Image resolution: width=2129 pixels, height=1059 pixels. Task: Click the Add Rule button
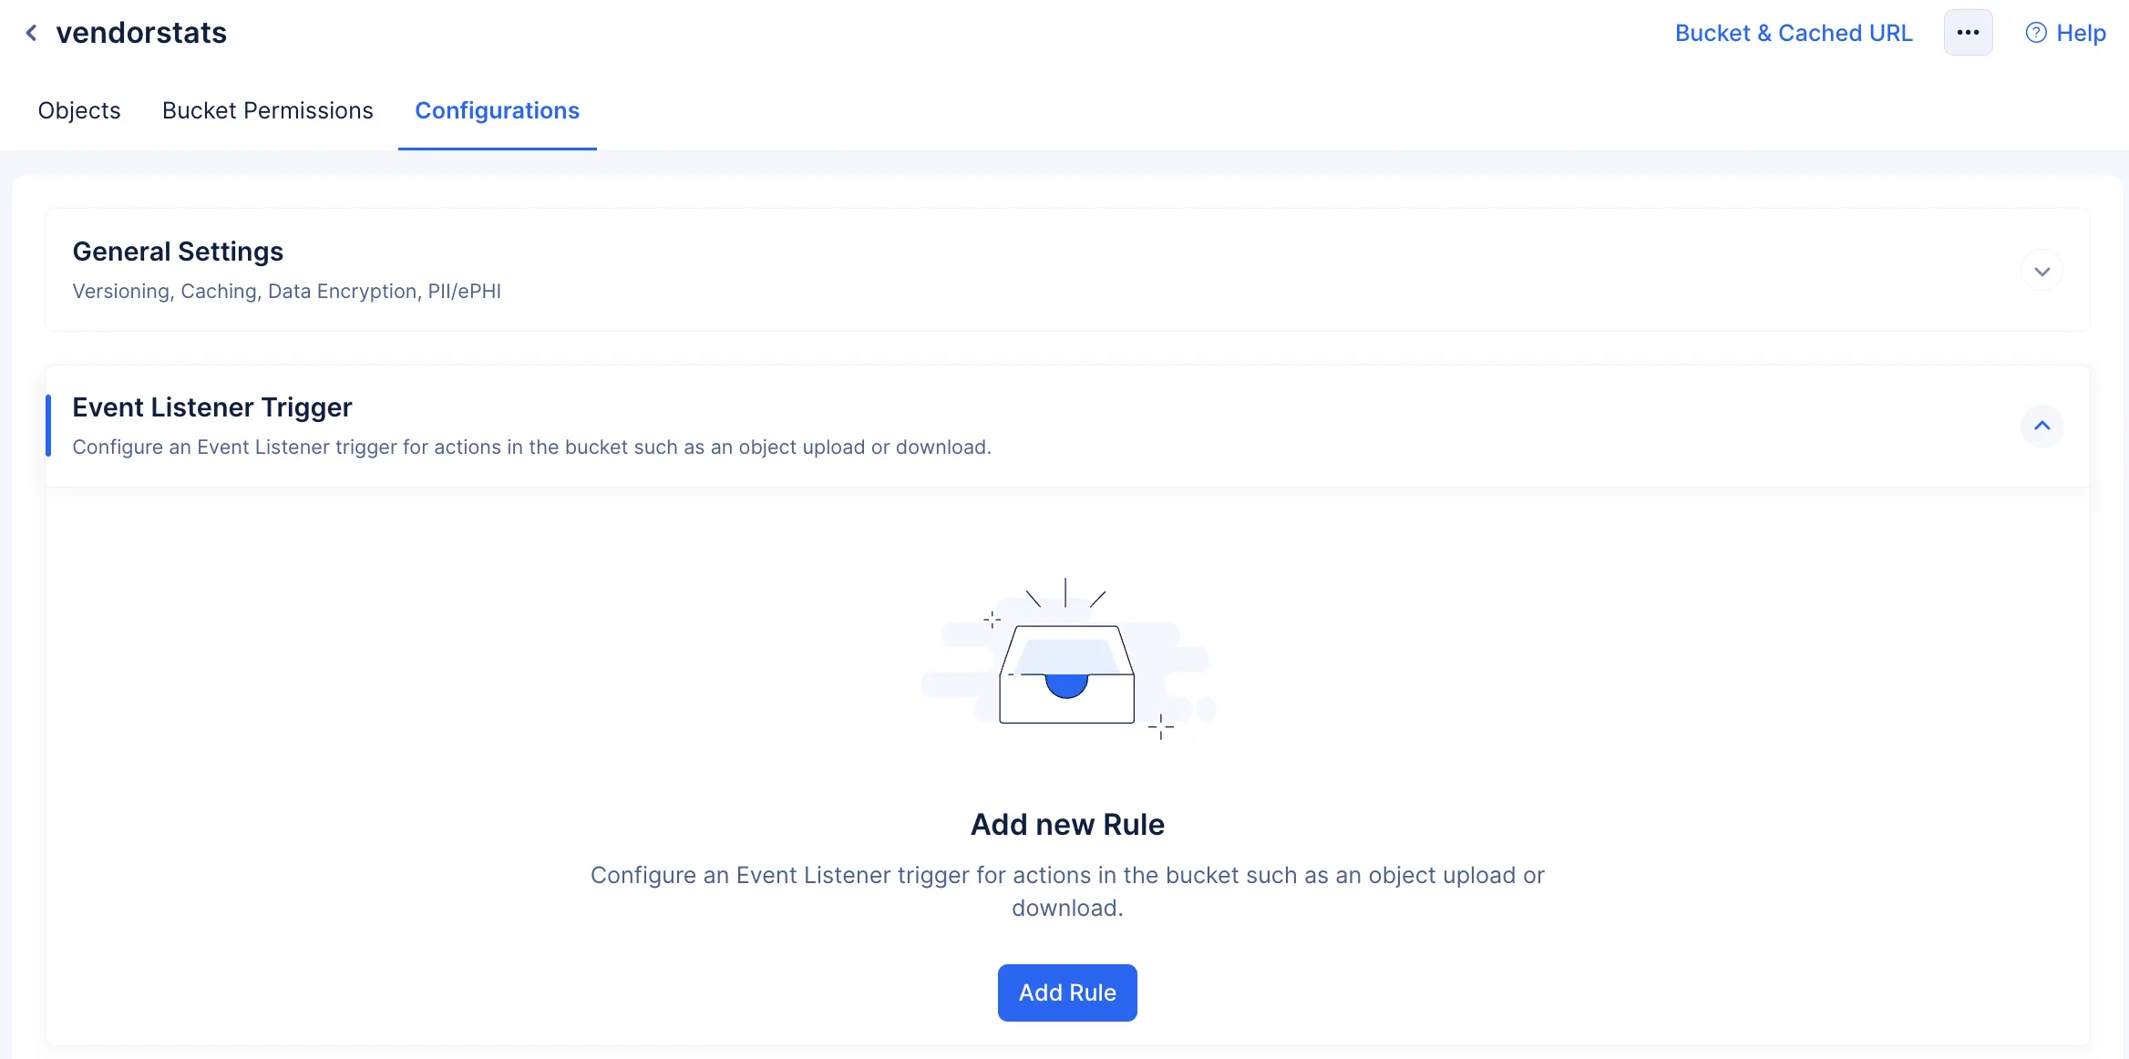1067,992
